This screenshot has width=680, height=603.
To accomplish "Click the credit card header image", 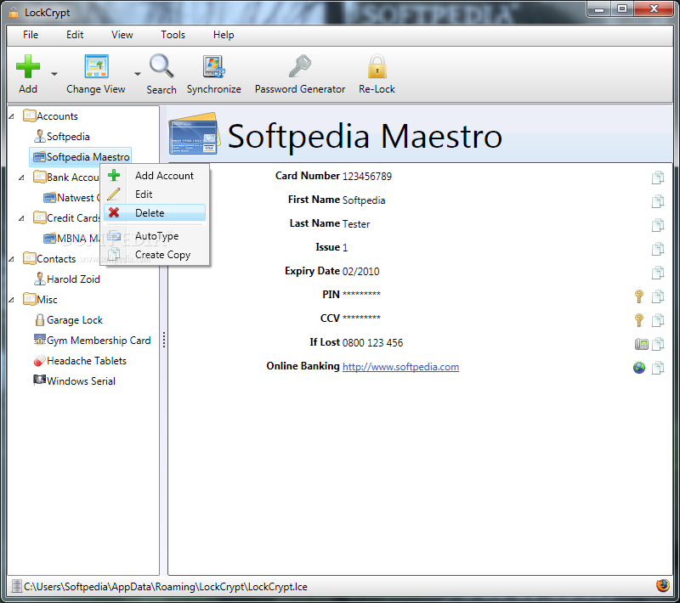I will 195,134.
